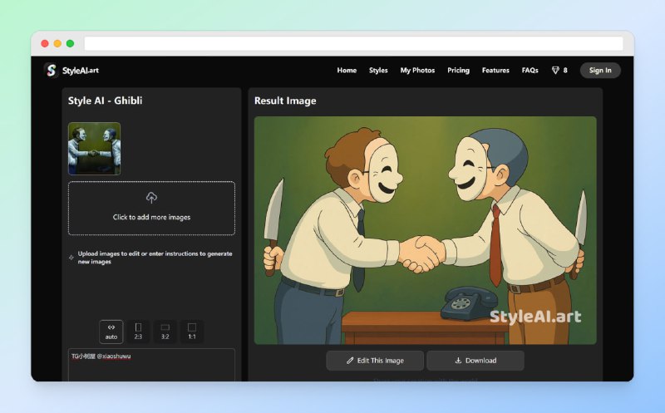Click the pencil icon on Edit This Image
Viewport: 665px width, 413px height.
point(350,361)
